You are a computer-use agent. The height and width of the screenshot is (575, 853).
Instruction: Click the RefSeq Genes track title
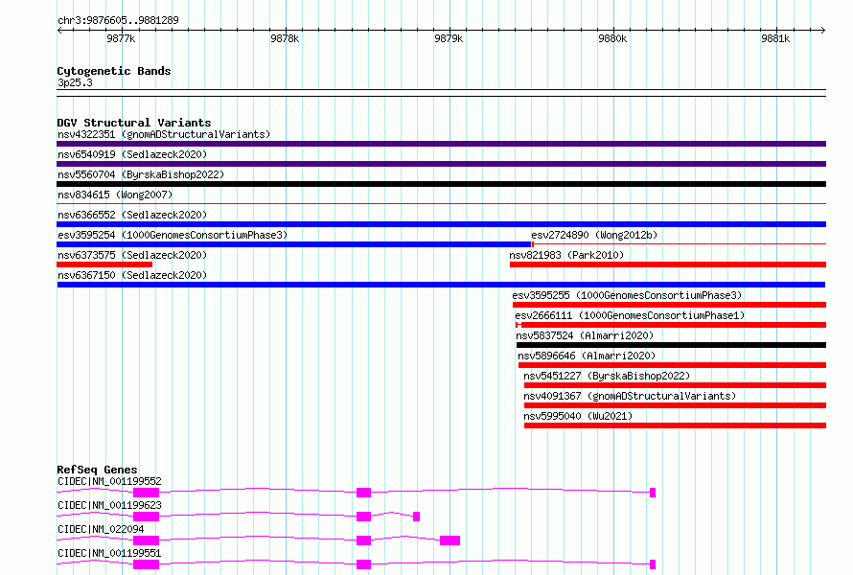[x=97, y=470]
